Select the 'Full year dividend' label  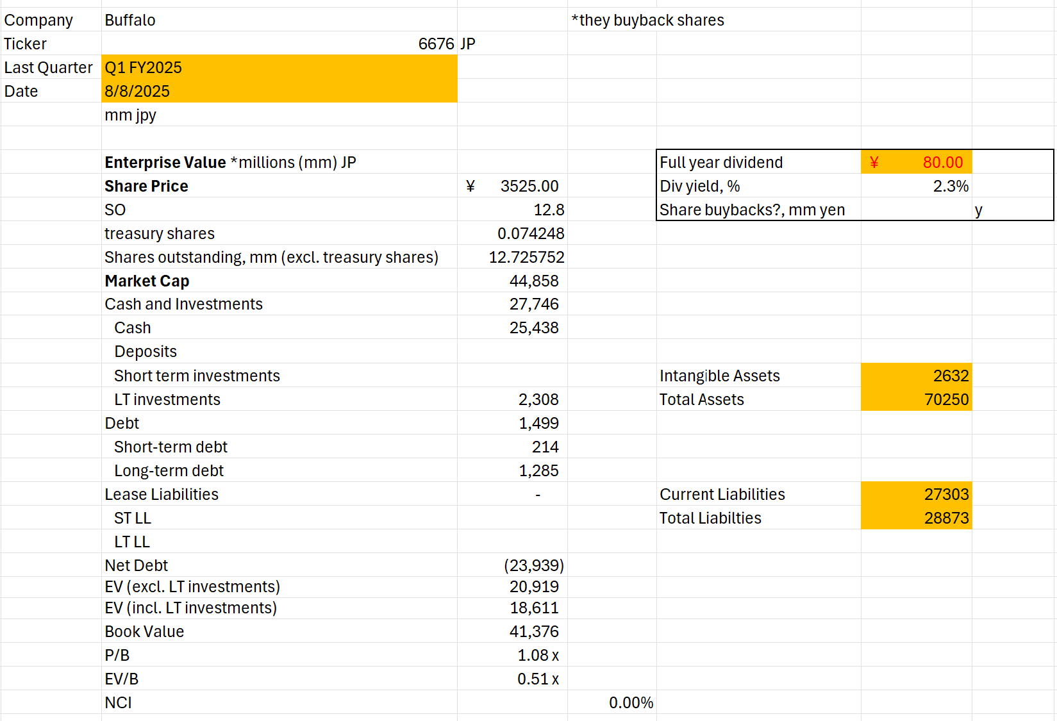tap(759, 162)
